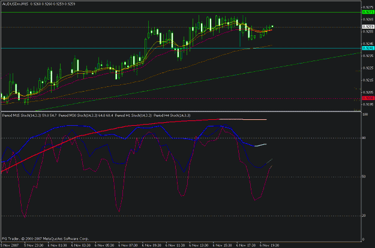This screenshot has width=375, height=248.
Task: Select the red 0.9200 price label
Action: tap(368, 98)
